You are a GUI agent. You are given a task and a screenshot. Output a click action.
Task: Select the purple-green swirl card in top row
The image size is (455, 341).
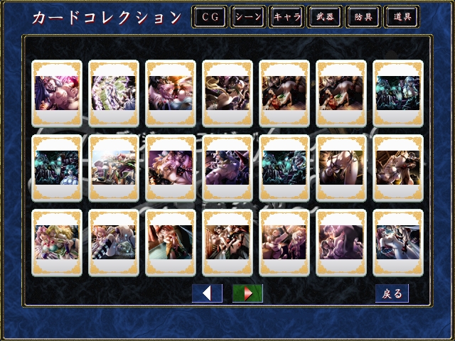[x=114, y=94]
